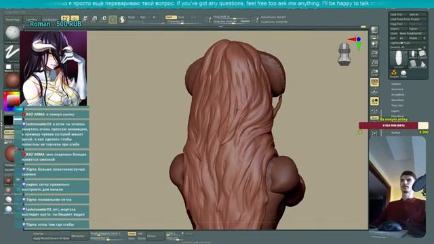Toggle the Draw mode icon
434x244 pixels.
click(x=75, y=19)
